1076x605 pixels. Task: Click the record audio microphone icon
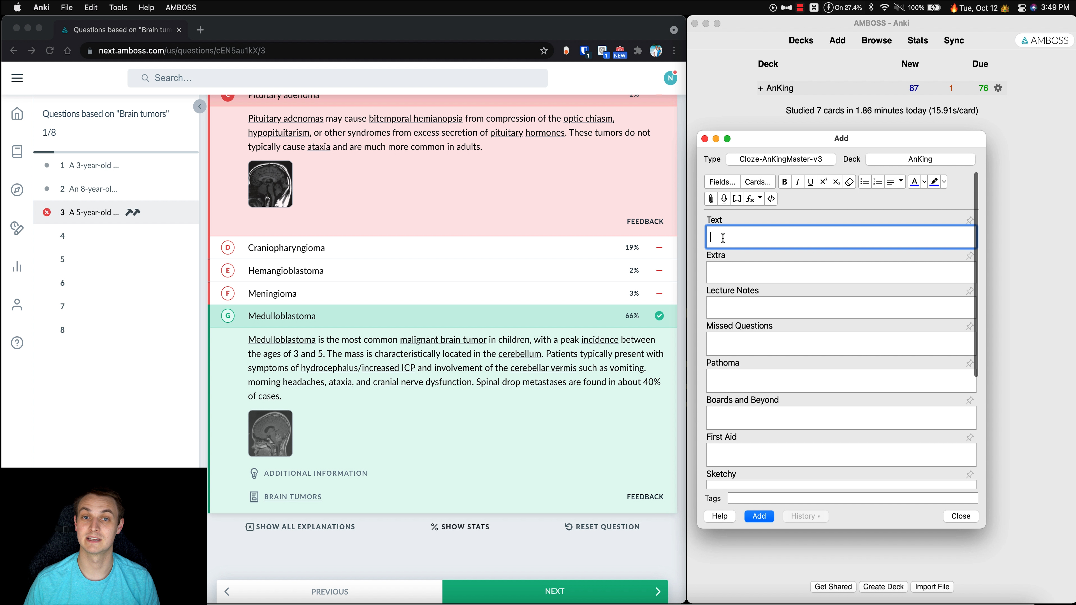(724, 199)
